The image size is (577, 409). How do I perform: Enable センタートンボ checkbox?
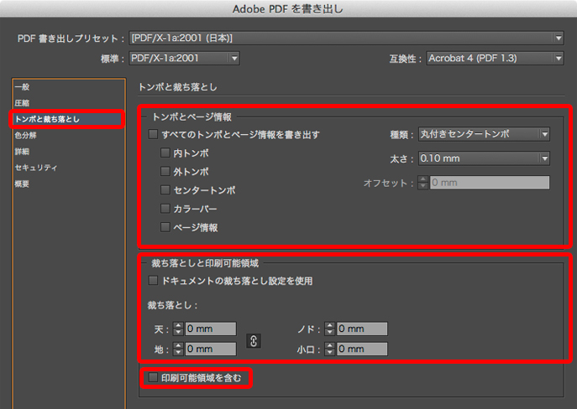(x=165, y=189)
